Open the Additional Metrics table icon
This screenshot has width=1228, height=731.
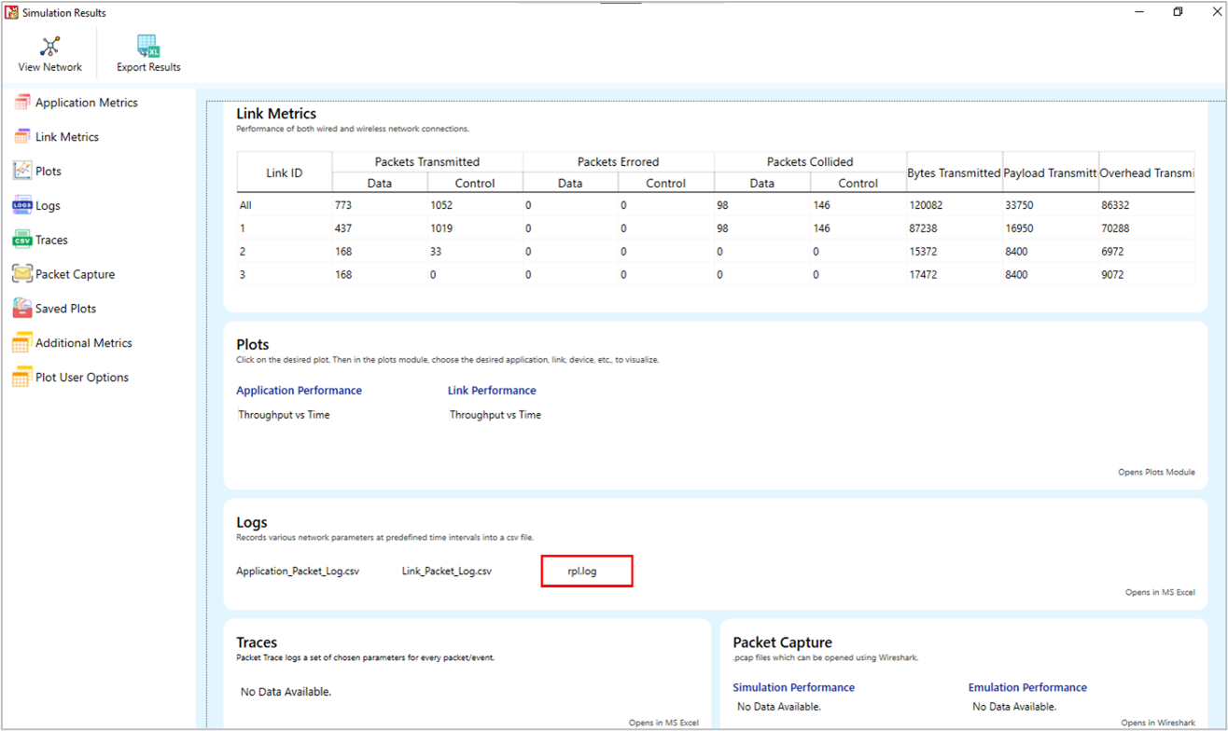pyautogui.click(x=21, y=343)
